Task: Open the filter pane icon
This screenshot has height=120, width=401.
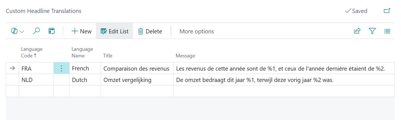Action: pos(372,31)
